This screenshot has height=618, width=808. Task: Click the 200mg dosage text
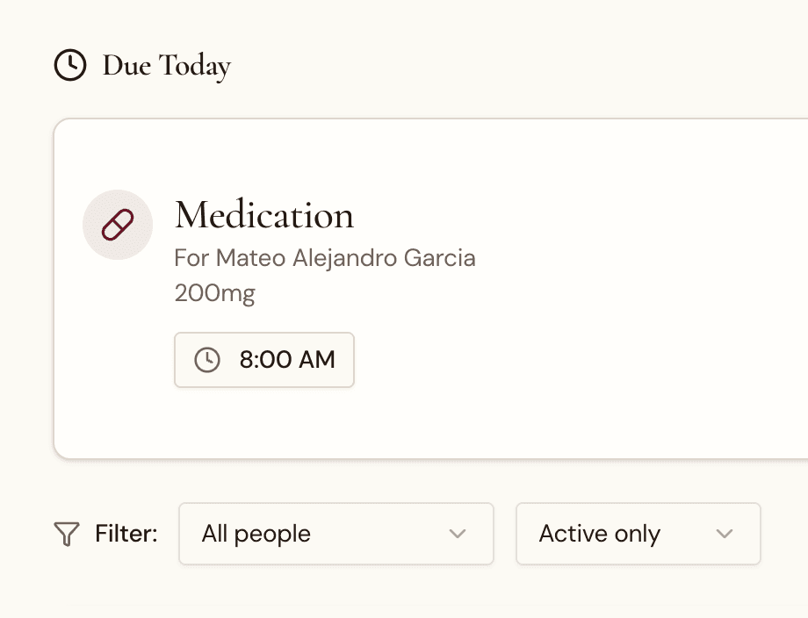pos(216,292)
